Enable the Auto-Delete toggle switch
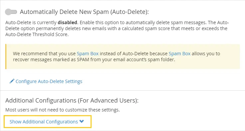This screenshot has height=131, width=245. click(11, 12)
